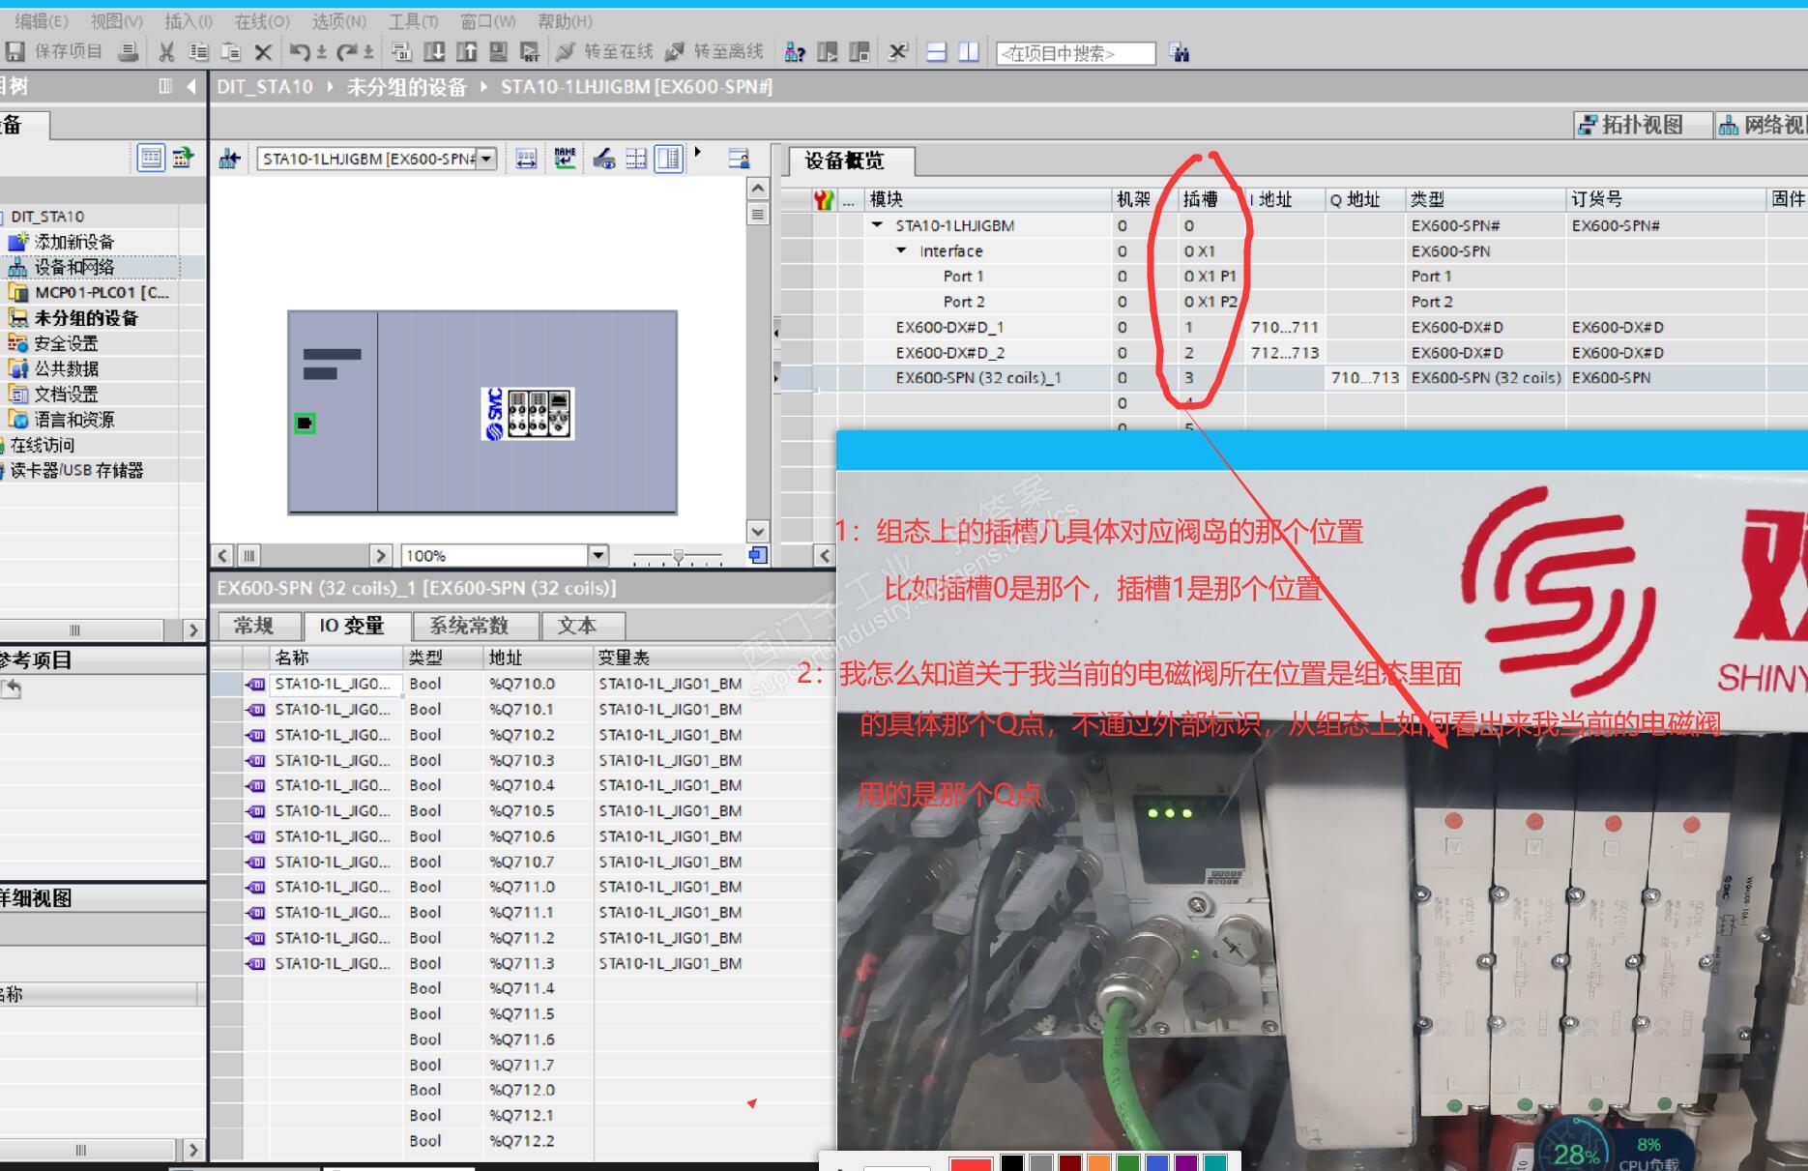This screenshot has width=1808, height=1171.
Task: Collapse the Interface row in device overview
Action: (901, 250)
